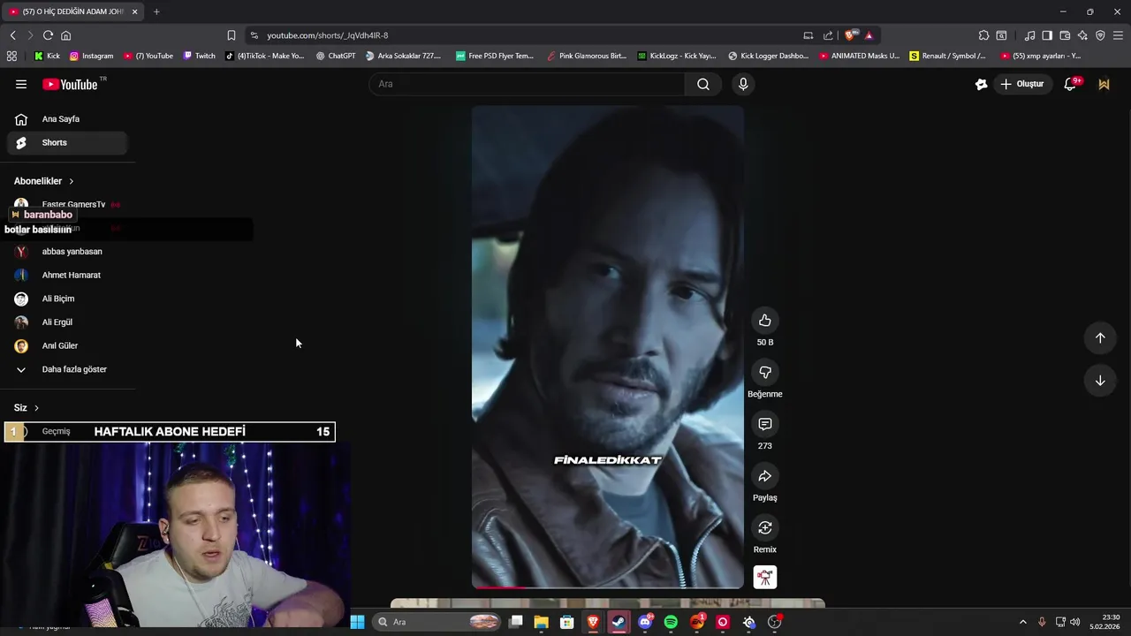
Task: Open the picture-in-picture icon in address bar
Action: tap(808, 35)
